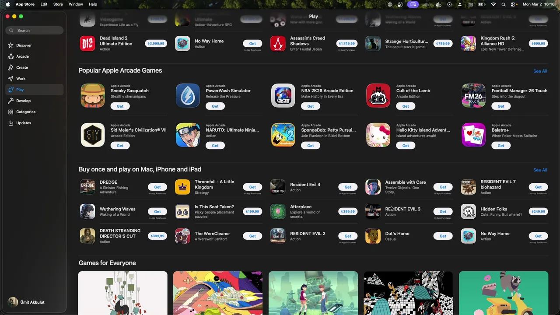
Task: See All Buy once and play games
Action: (540, 170)
